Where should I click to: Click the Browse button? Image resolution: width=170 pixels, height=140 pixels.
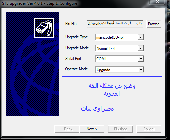154,24
